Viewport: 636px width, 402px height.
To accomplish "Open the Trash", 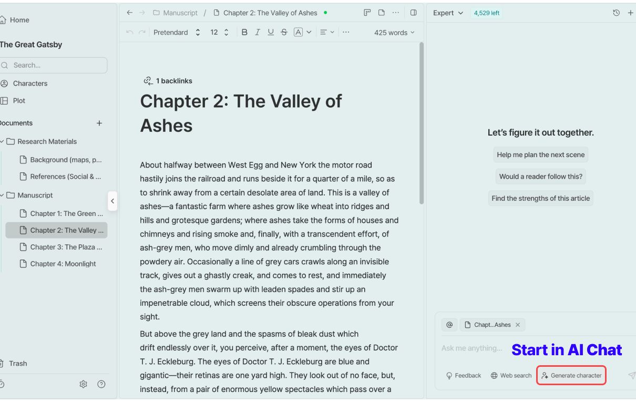I will pos(14,363).
